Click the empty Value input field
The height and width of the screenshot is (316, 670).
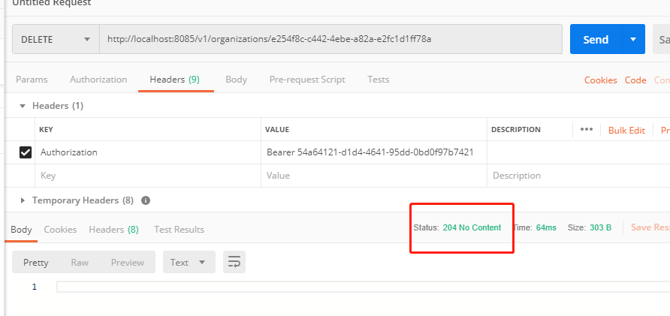374,176
